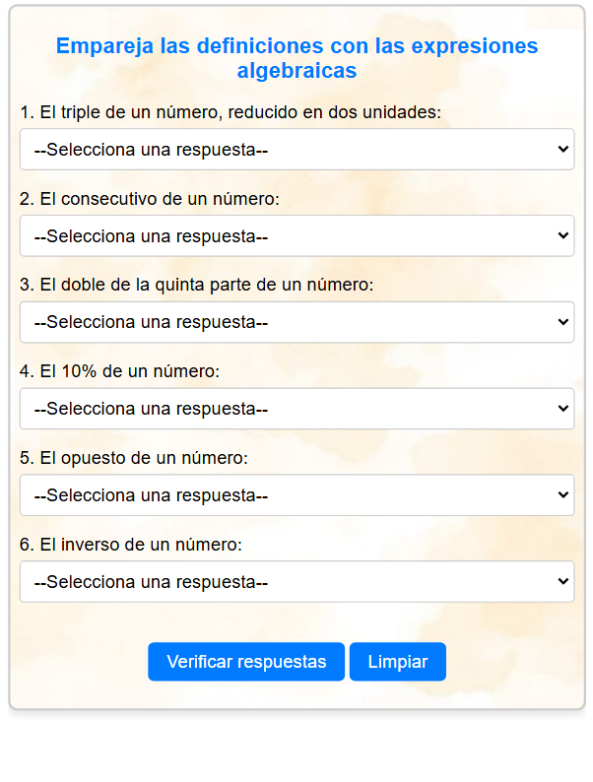The image size is (593, 782).
Task: Open the answer dropdown for consecutivo de un número
Action: (x=296, y=236)
